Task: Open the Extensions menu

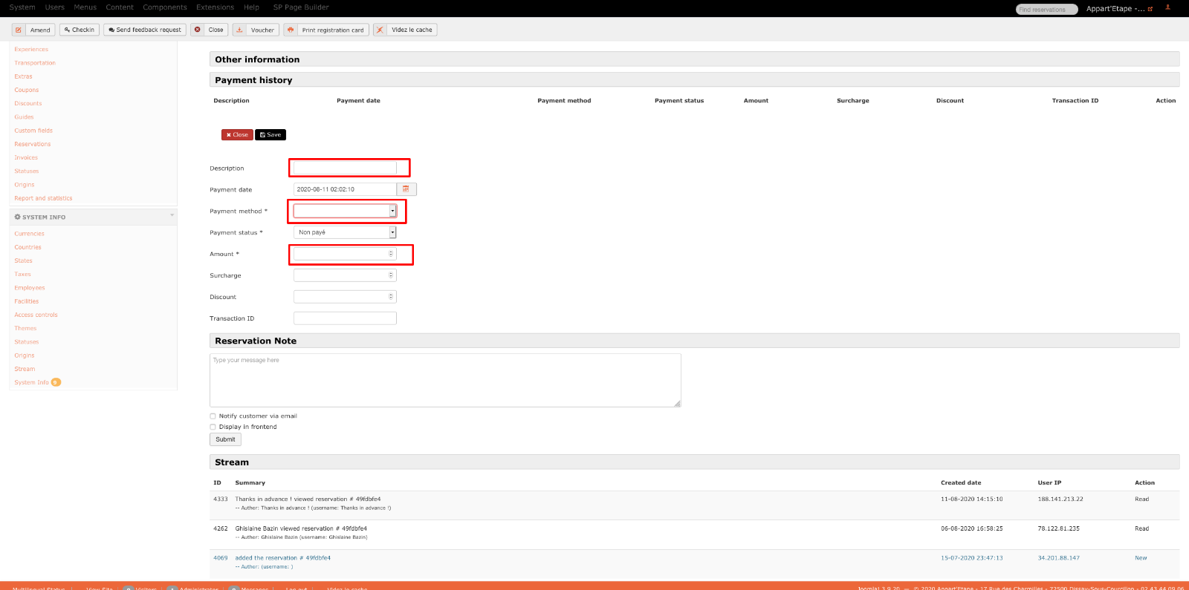Action: [x=215, y=7]
